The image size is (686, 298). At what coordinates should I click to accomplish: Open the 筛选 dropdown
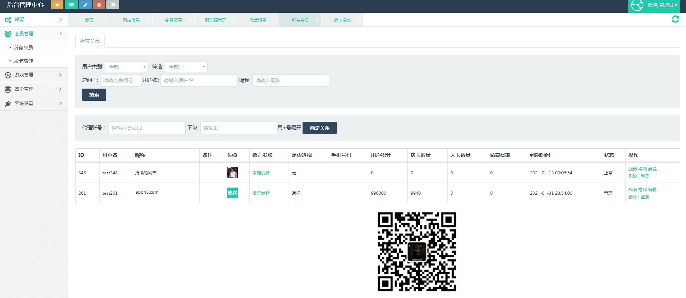(186, 67)
